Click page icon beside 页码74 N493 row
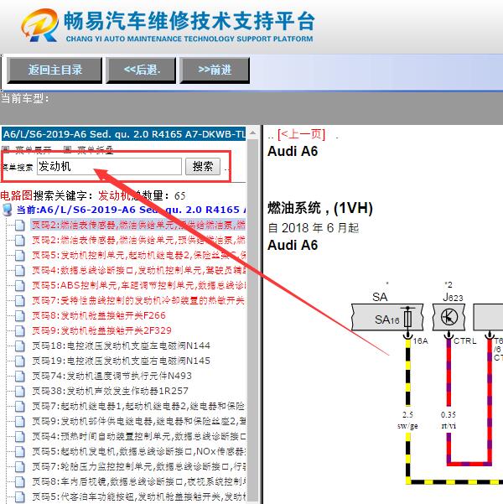 coord(19,376)
